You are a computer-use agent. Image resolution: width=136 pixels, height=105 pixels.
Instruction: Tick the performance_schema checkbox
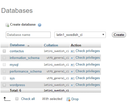[x=4, y=71]
